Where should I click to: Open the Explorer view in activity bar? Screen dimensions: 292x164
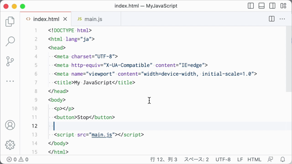pyautogui.click(x=10, y=21)
